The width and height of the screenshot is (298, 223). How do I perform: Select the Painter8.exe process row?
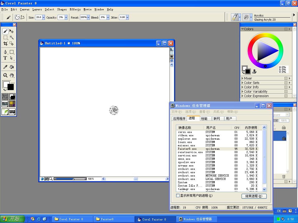218,149
